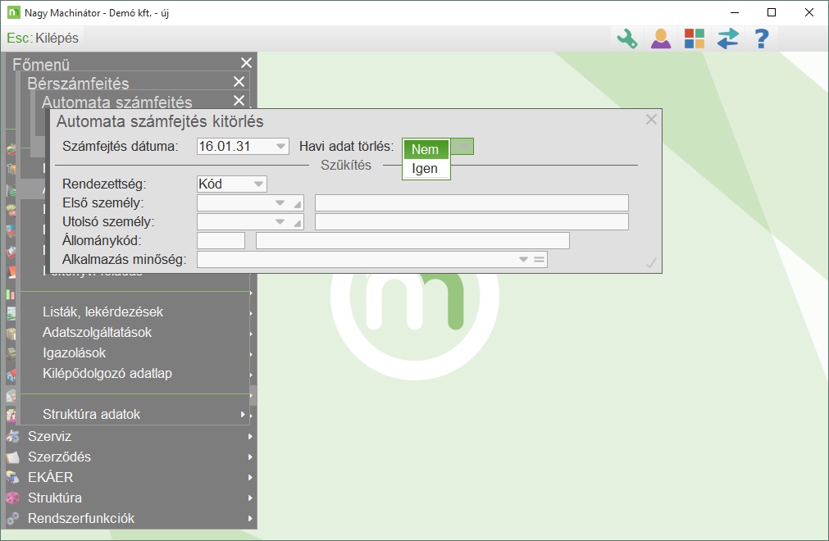Close the Automata számfejtés kitörlés dialog
The width and height of the screenshot is (829, 541).
point(651,120)
